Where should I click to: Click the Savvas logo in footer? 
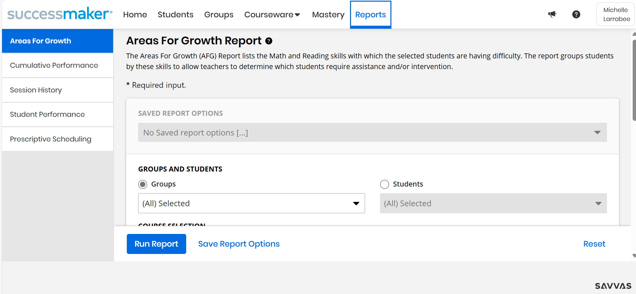(613, 286)
